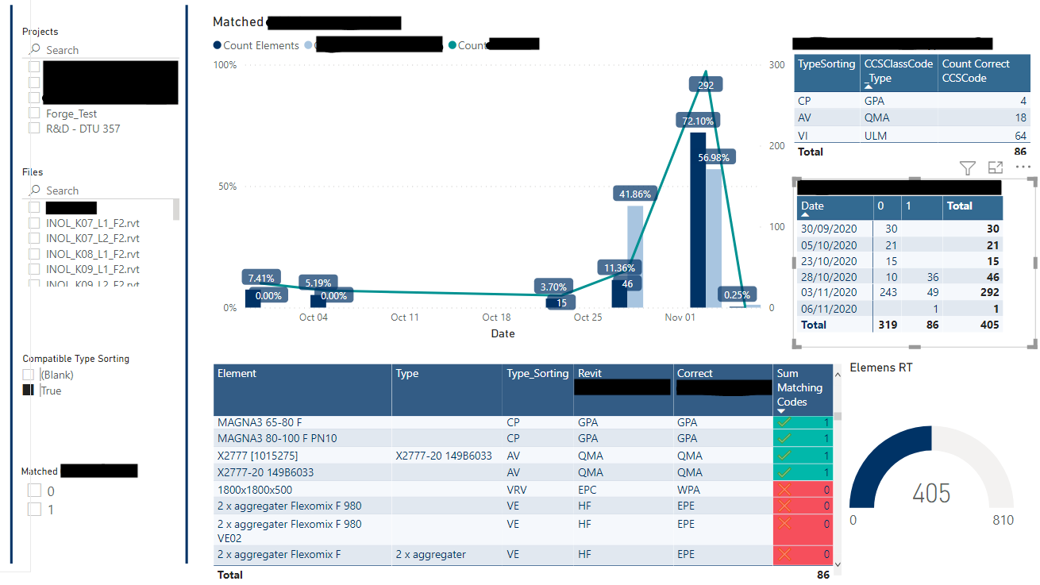The image size is (1040, 585).
Task: Uncheck the True compatible type sorting box
Action: (29, 391)
